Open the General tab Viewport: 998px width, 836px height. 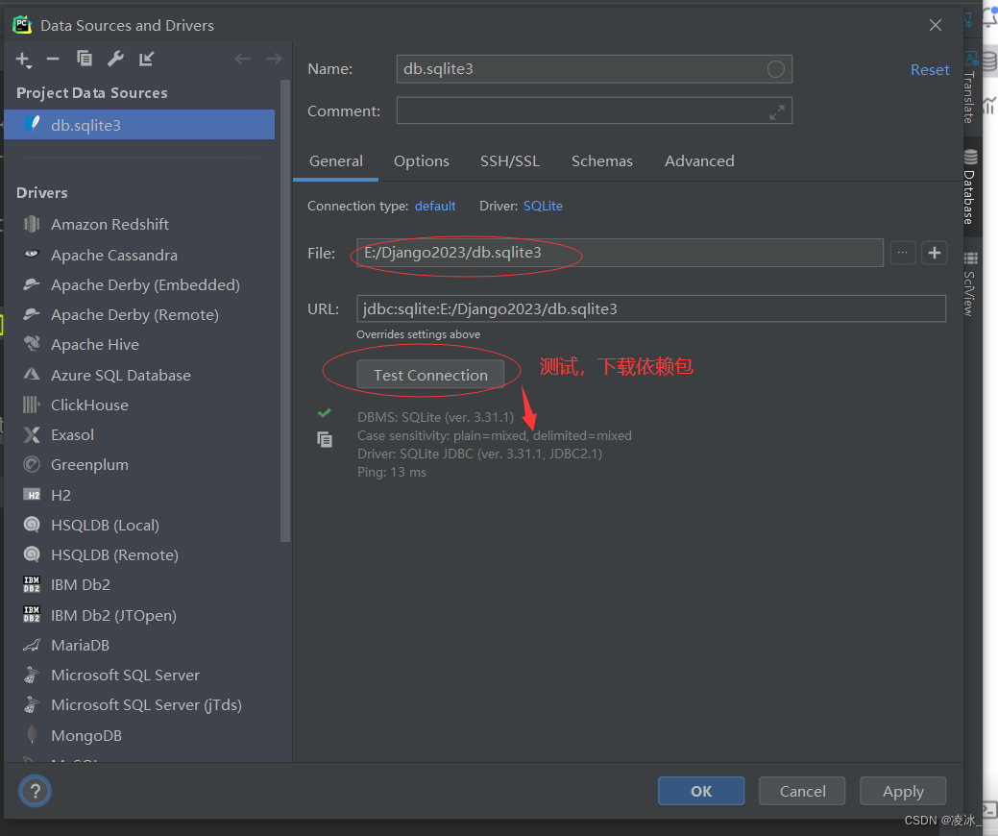pos(336,161)
